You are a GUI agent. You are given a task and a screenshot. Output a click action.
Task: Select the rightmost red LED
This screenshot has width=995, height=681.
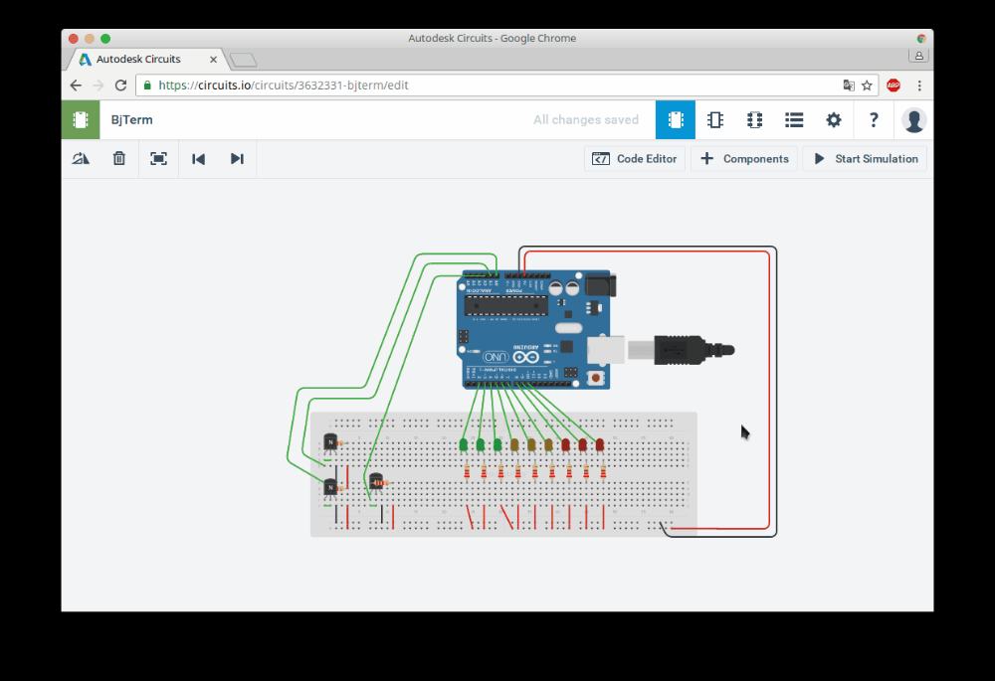[600, 444]
